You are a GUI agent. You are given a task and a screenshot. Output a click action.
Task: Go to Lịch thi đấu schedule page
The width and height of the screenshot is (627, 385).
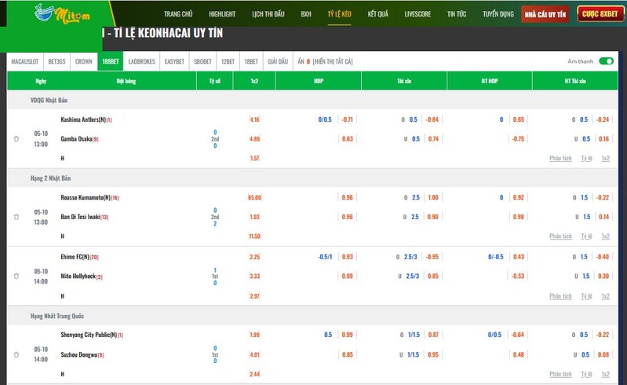[268, 14]
